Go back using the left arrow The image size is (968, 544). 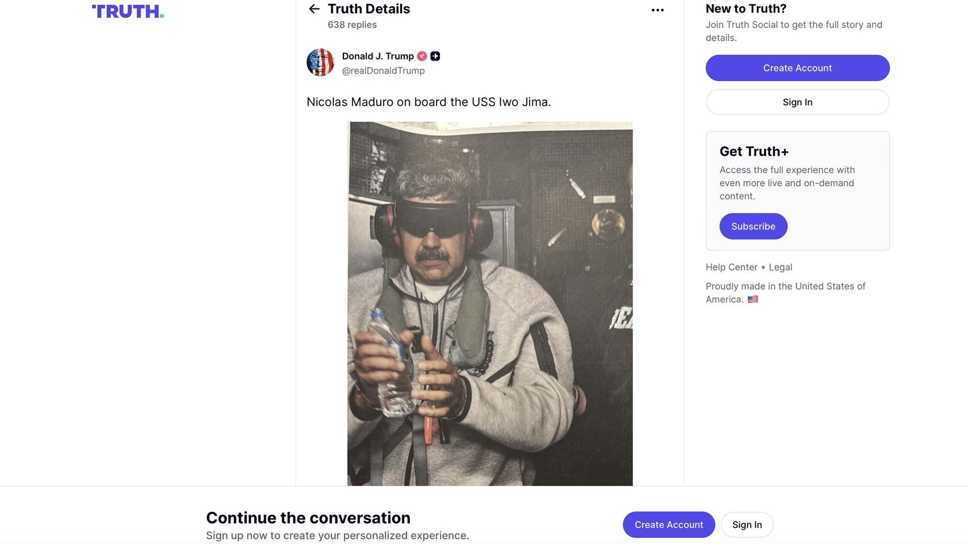pyautogui.click(x=314, y=9)
